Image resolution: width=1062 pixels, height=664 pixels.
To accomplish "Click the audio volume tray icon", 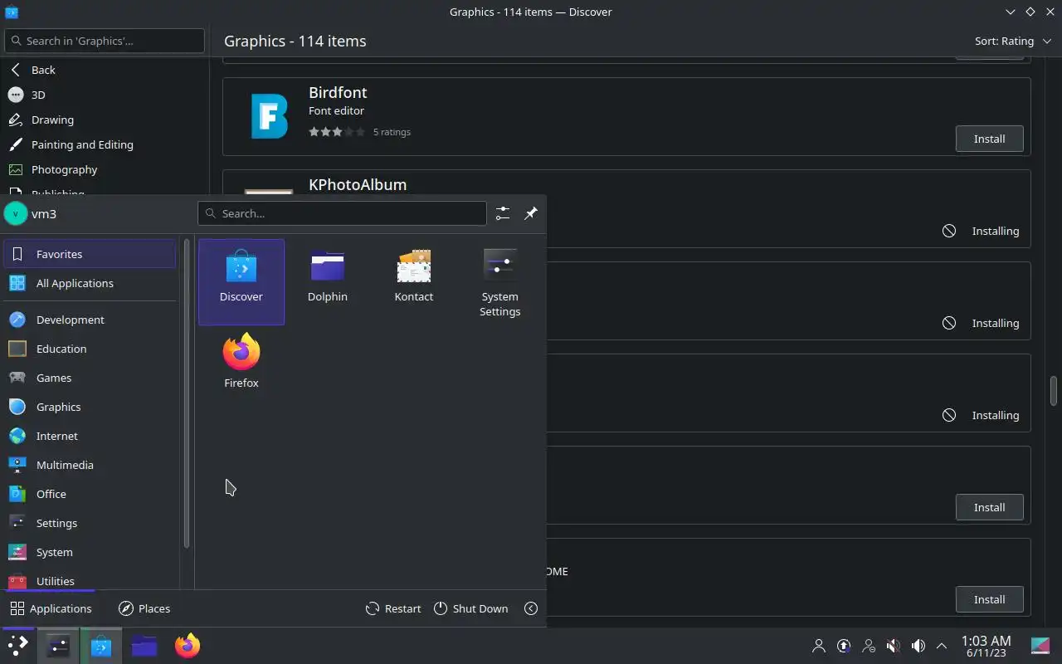I will [x=918, y=646].
